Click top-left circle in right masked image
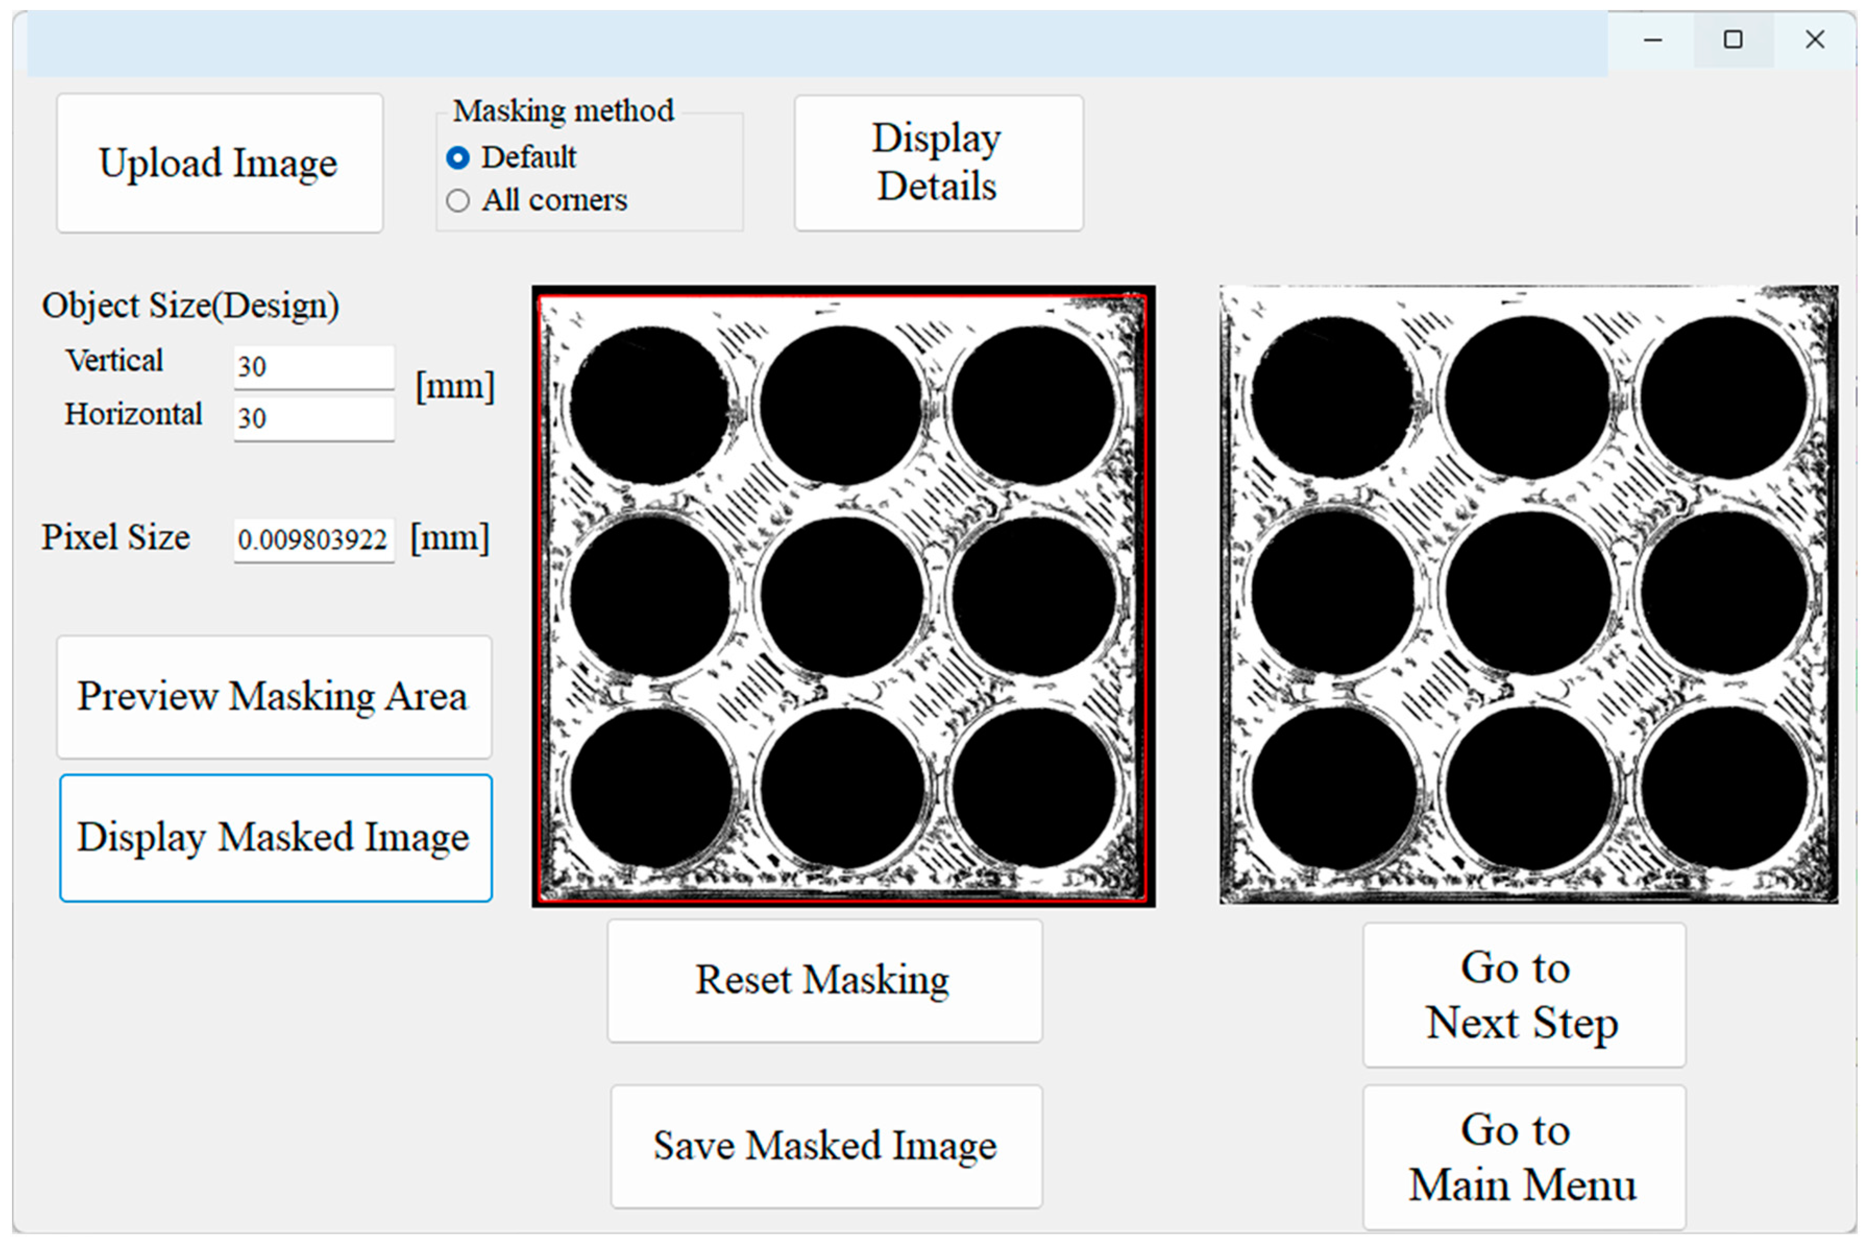 click(x=1333, y=398)
